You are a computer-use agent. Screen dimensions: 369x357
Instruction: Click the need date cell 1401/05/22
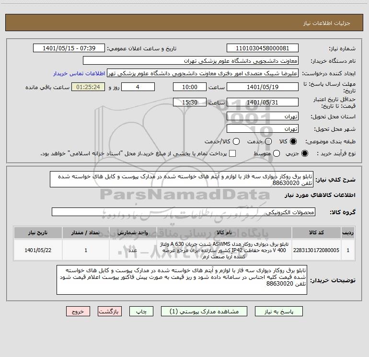click(x=38, y=250)
